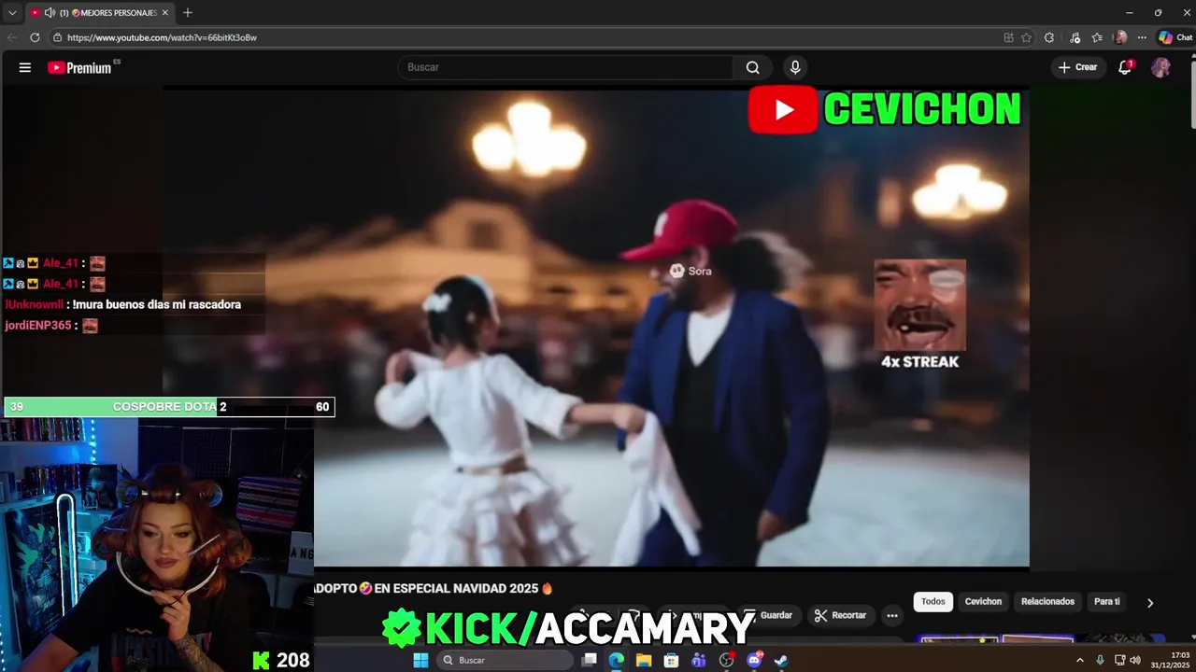Open the favorites list icon
1196x672 pixels.
pos(1097,37)
